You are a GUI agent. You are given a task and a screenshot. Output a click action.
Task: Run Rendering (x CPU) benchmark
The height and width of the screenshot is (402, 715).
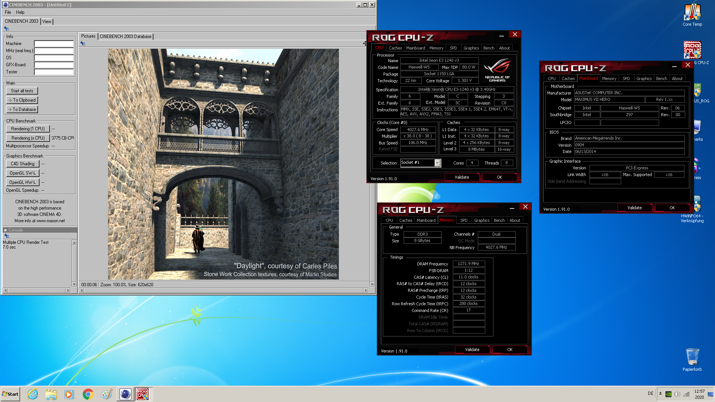(28, 138)
